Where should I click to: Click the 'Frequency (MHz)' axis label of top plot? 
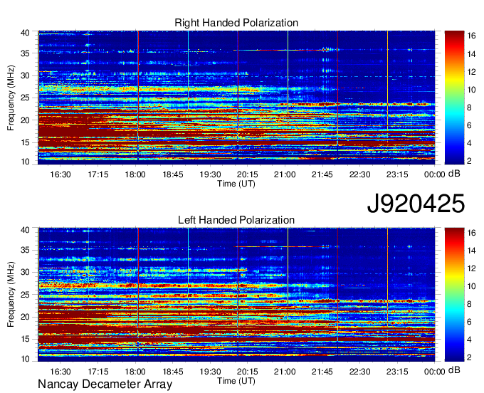[x=11, y=98]
